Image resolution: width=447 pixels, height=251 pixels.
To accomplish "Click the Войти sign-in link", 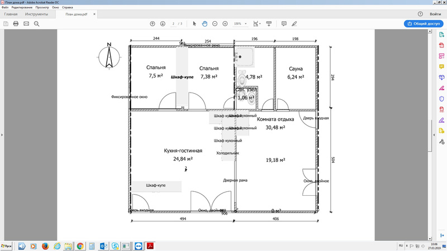I will point(435,14).
